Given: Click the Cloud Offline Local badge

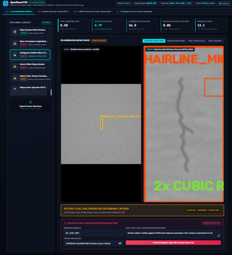Looking at the screenshot, I should click(205, 3).
